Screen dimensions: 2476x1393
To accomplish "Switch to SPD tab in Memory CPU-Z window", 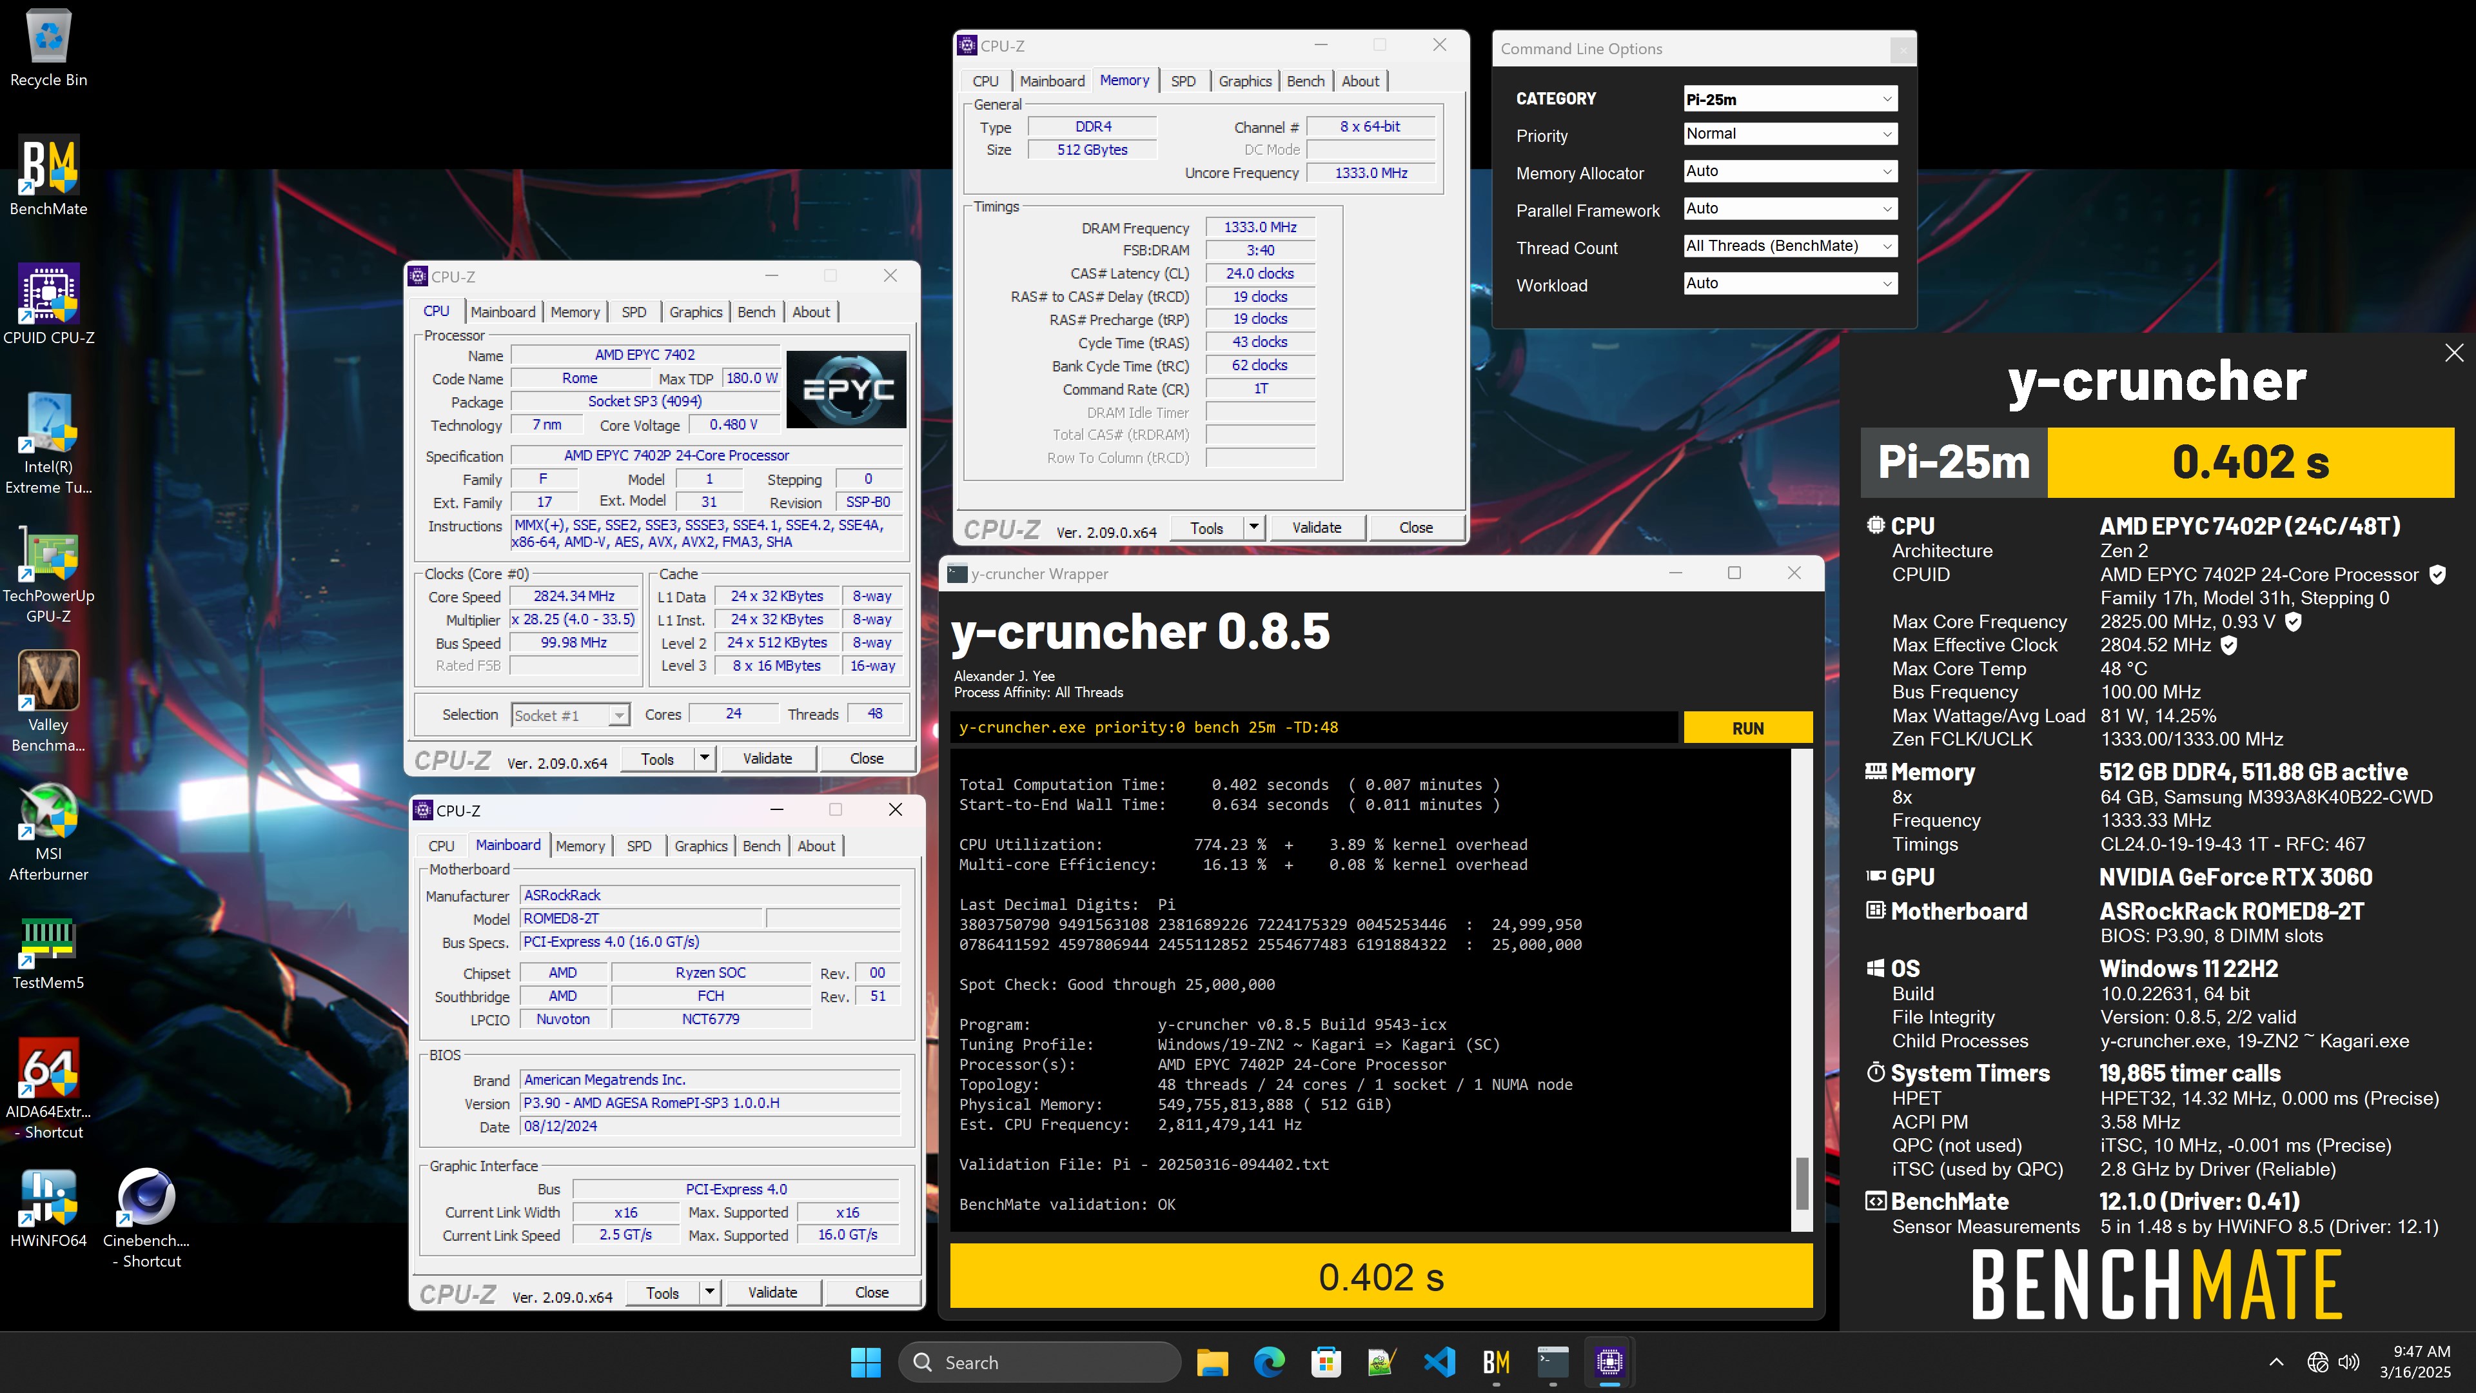I will (1183, 82).
